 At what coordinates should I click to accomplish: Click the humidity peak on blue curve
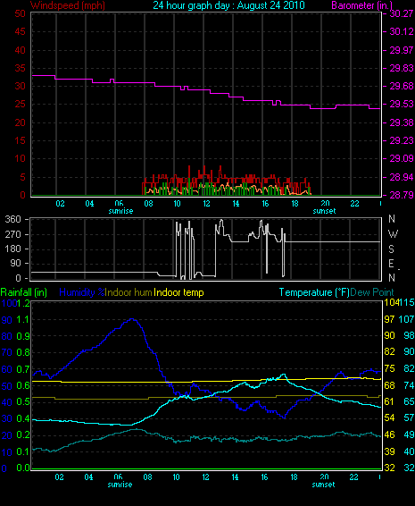coord(132,319)
